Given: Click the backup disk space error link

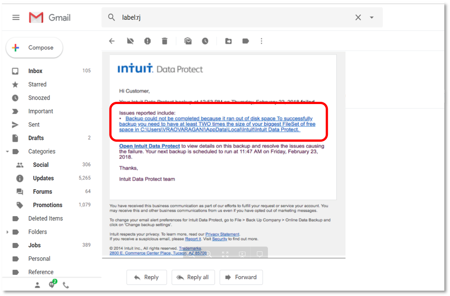Looking at the screenshot, I should 217,124.
